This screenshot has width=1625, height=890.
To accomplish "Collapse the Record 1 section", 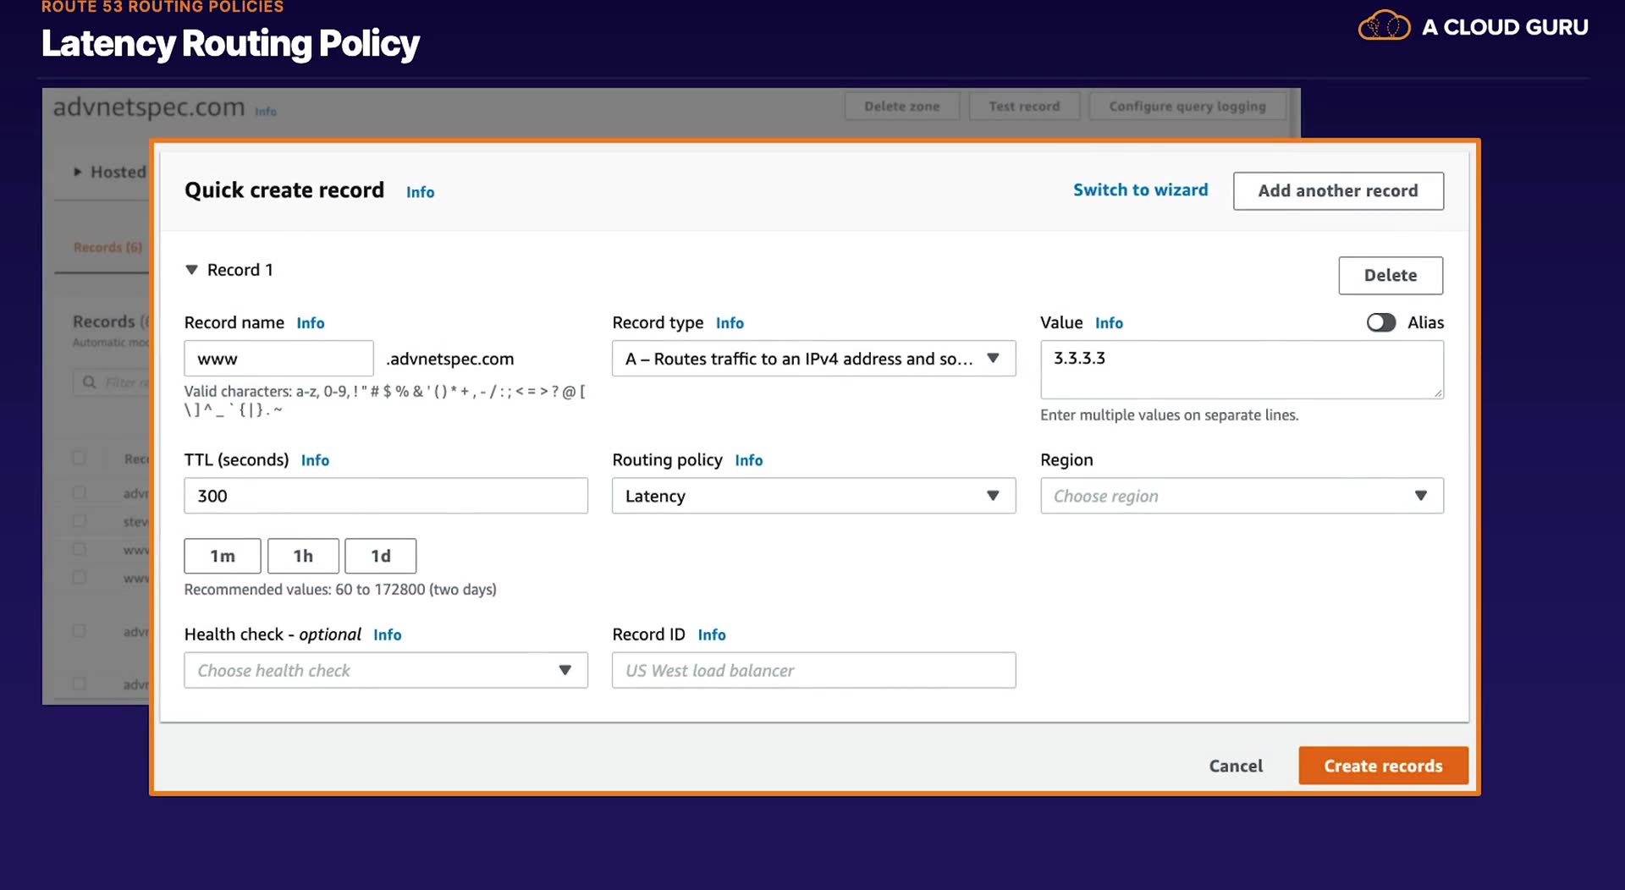I will (191, 270).
